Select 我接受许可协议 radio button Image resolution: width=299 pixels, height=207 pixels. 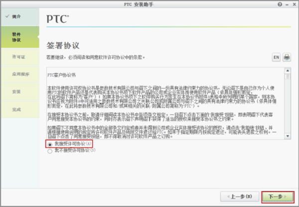[50, 144]
